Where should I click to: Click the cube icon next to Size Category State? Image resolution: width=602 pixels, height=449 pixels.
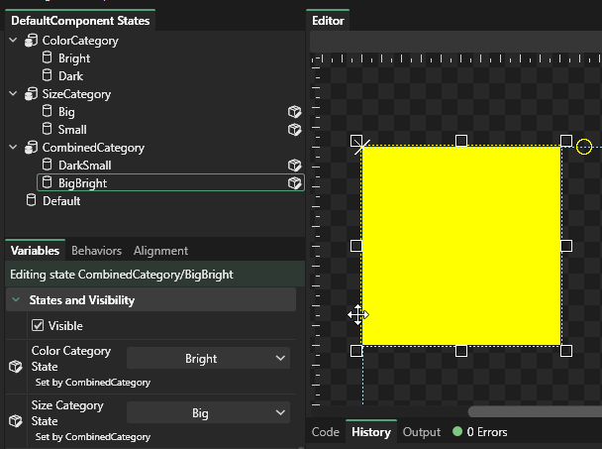click(x=15, y=420)
